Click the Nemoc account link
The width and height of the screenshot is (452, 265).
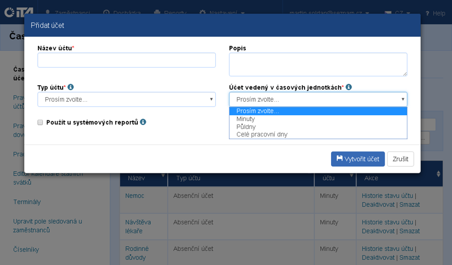[x=136, y=196]
